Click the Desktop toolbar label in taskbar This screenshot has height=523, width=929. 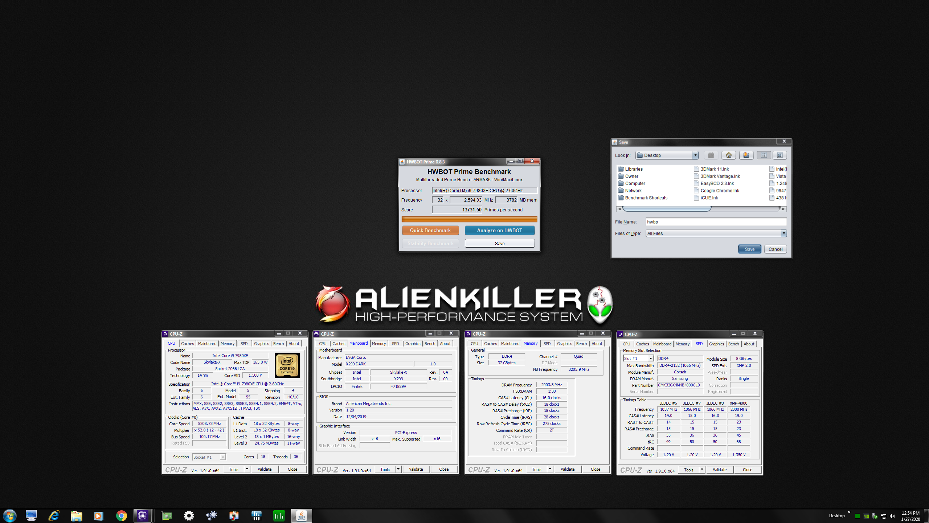[x=837, y=516]
